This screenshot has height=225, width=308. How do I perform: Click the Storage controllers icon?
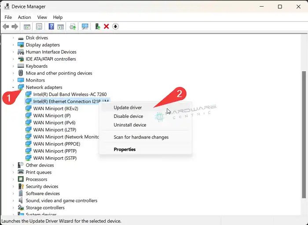[x=21, y=207]
